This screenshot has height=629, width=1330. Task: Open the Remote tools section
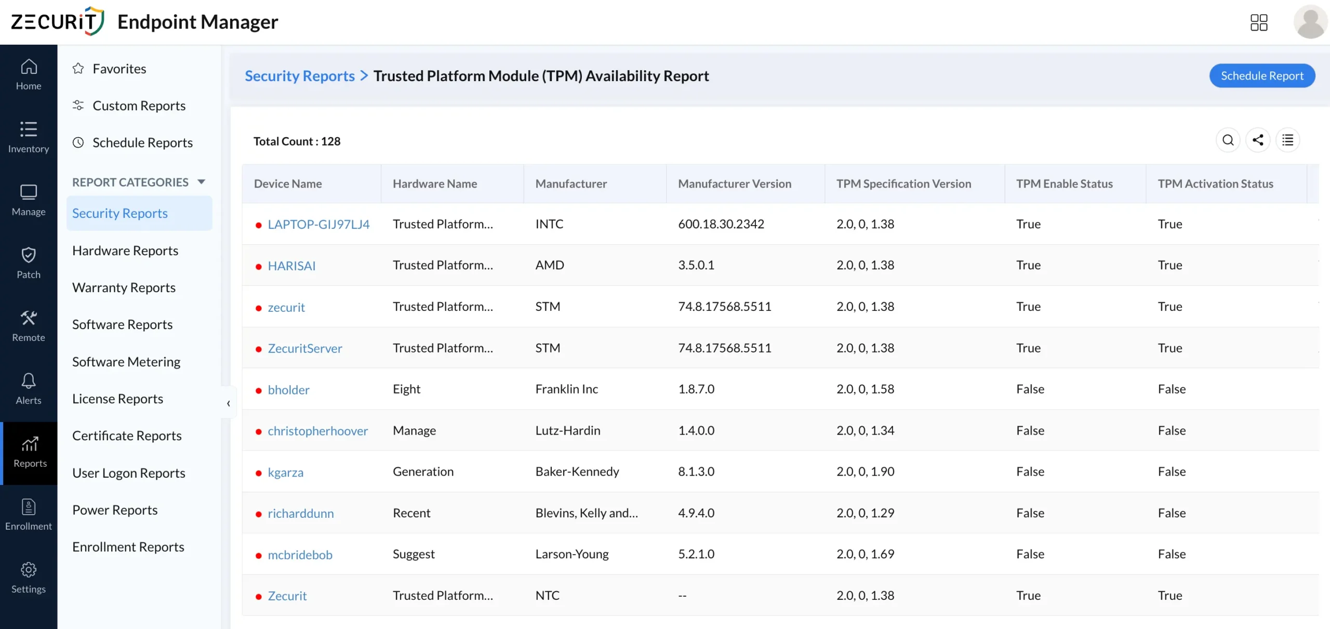(29, 327)
